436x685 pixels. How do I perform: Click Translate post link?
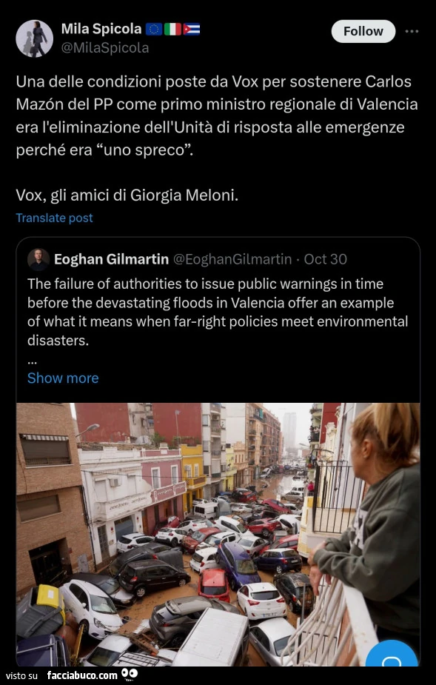pyautogui.click(x=54, y=218)
